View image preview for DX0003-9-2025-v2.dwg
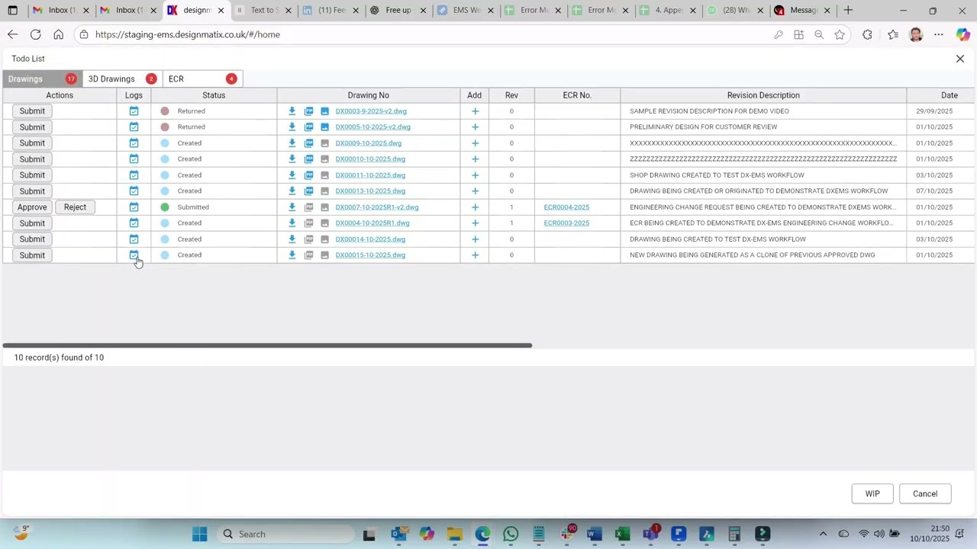The width and height of the screenshot is (977, 549). coord(324,111)
